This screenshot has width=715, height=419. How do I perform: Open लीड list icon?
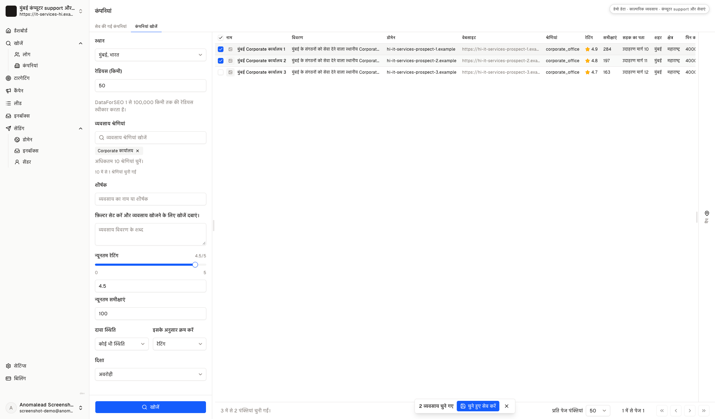click(x=8, y=103)
